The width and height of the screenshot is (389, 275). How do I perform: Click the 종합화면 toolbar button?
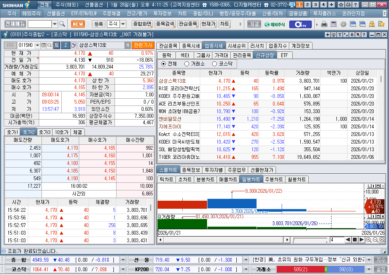pos(142,24)
